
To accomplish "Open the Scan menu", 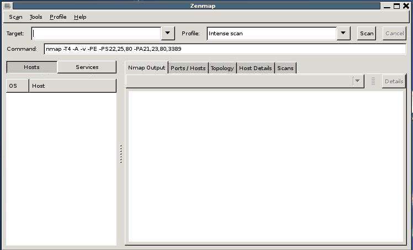I will [15, 17].
